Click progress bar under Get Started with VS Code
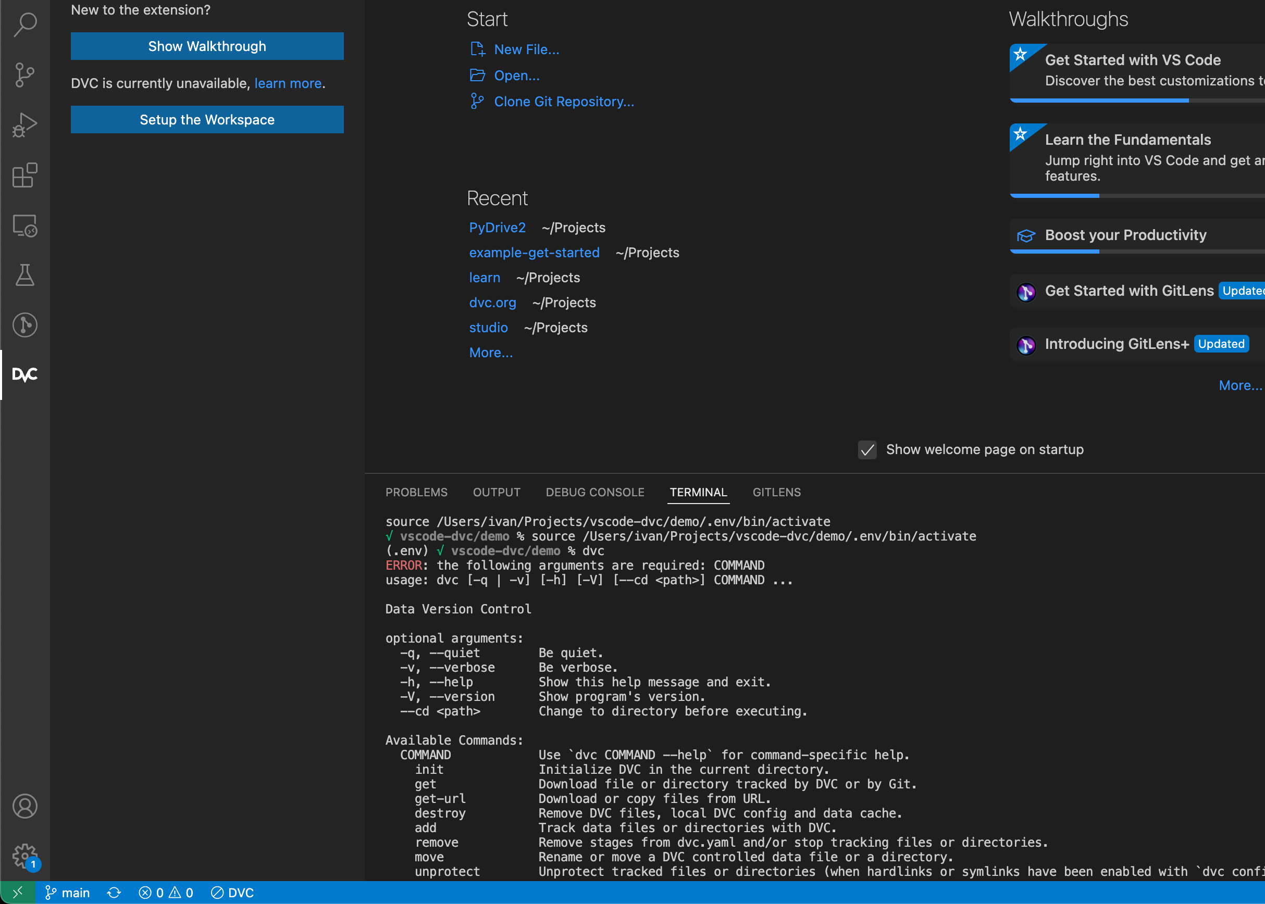The image size is (1265, 904). [x=1137, y=101]
